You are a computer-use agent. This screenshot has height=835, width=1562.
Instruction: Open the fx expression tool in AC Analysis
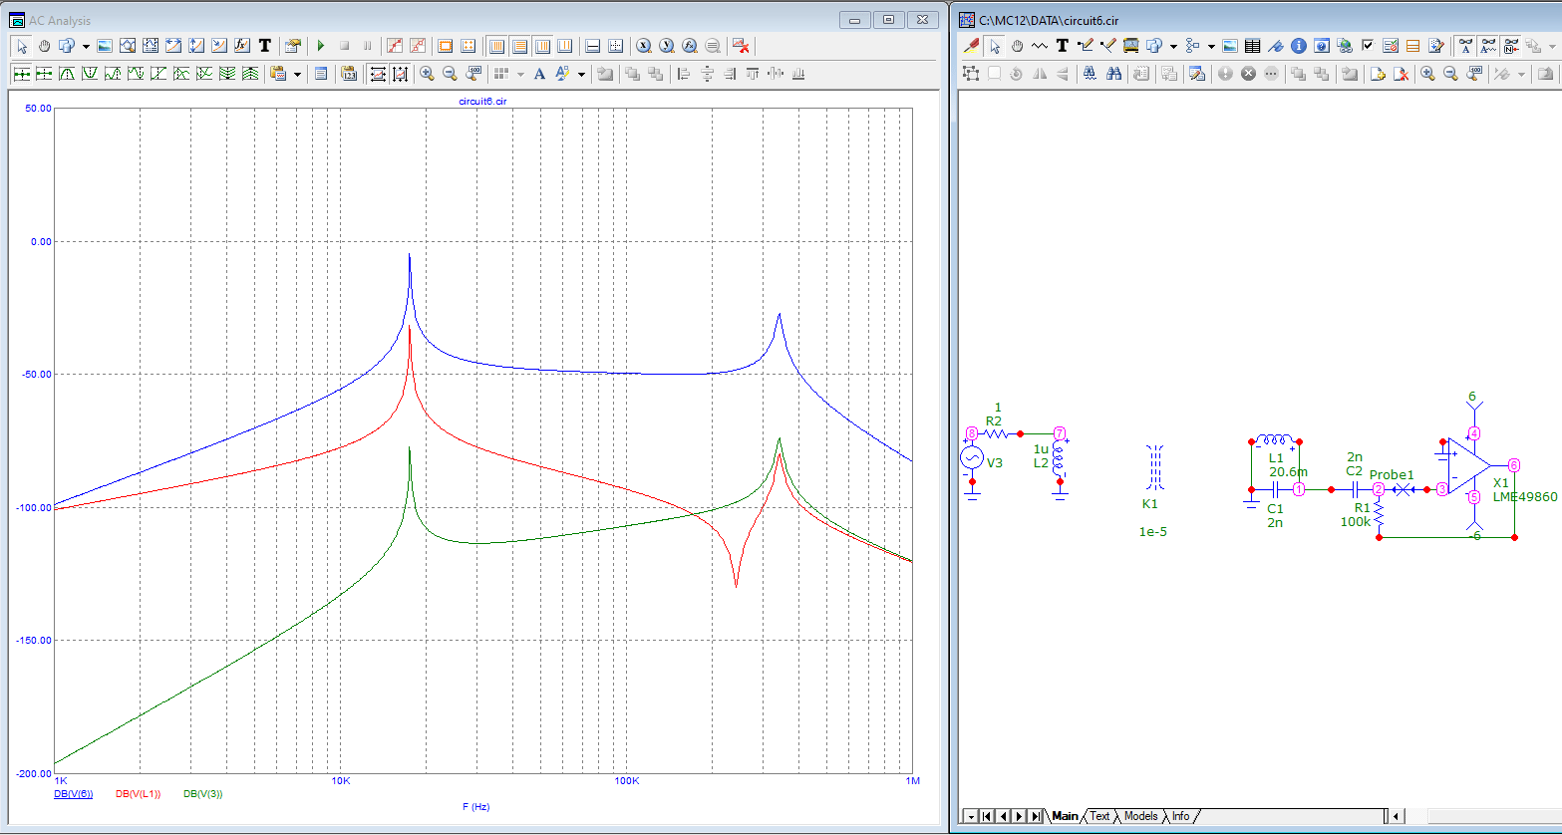[241, 46]
